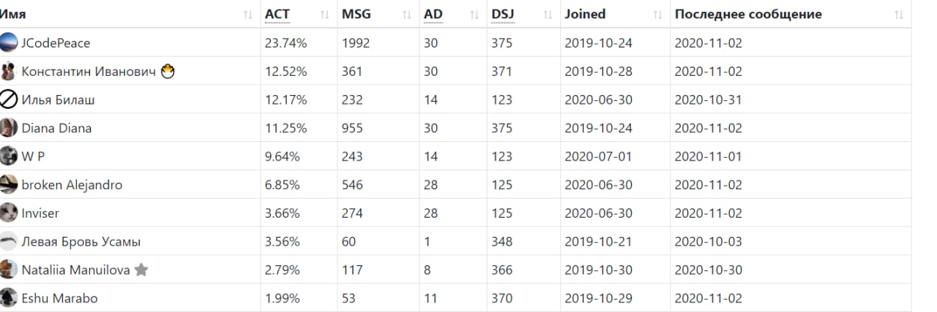Image resolution: width=937 pixels, height=312 pixels.
Task: Click Левая Бровь Усамы eyebrow avatar
Action: pos(9,241)
